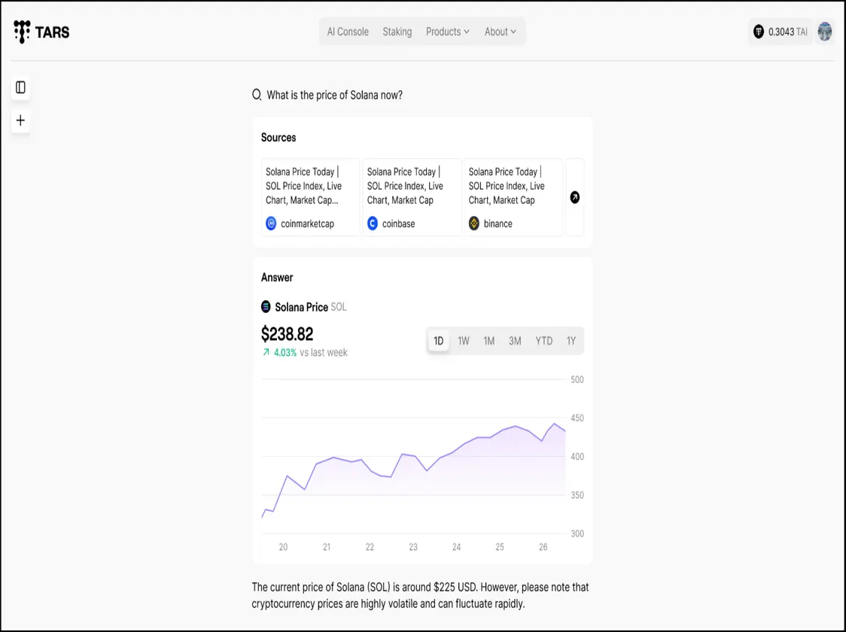
Task: Click the 'Solana Price' heading
Action: tap(302, 307)
